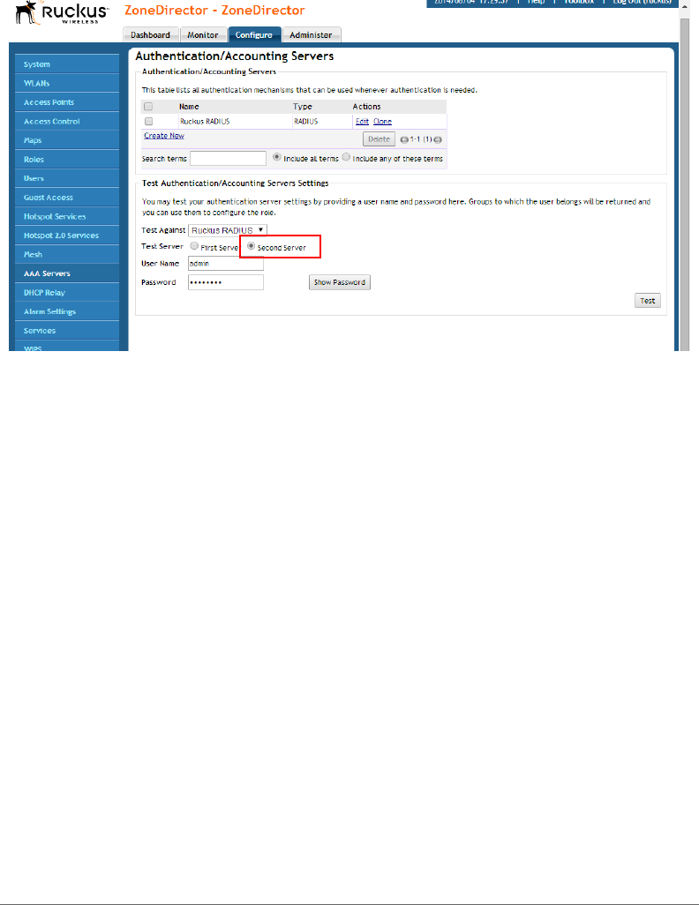699x905 pixels.
Task: Open Hotspot Services sidebar item
Action: (x=67, y=216)
